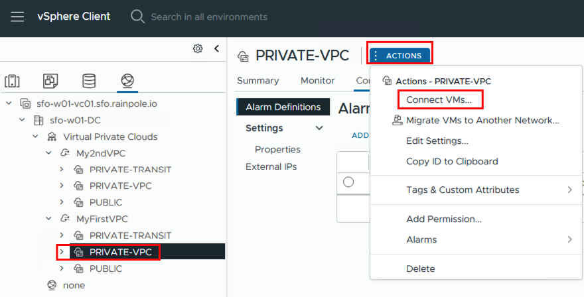Select the Networking inventory view icon

(x=127, y=81)
